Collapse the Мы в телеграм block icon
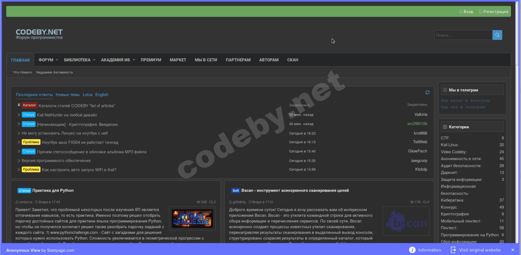This screenshot has width=521, height=255. [445, 90]
